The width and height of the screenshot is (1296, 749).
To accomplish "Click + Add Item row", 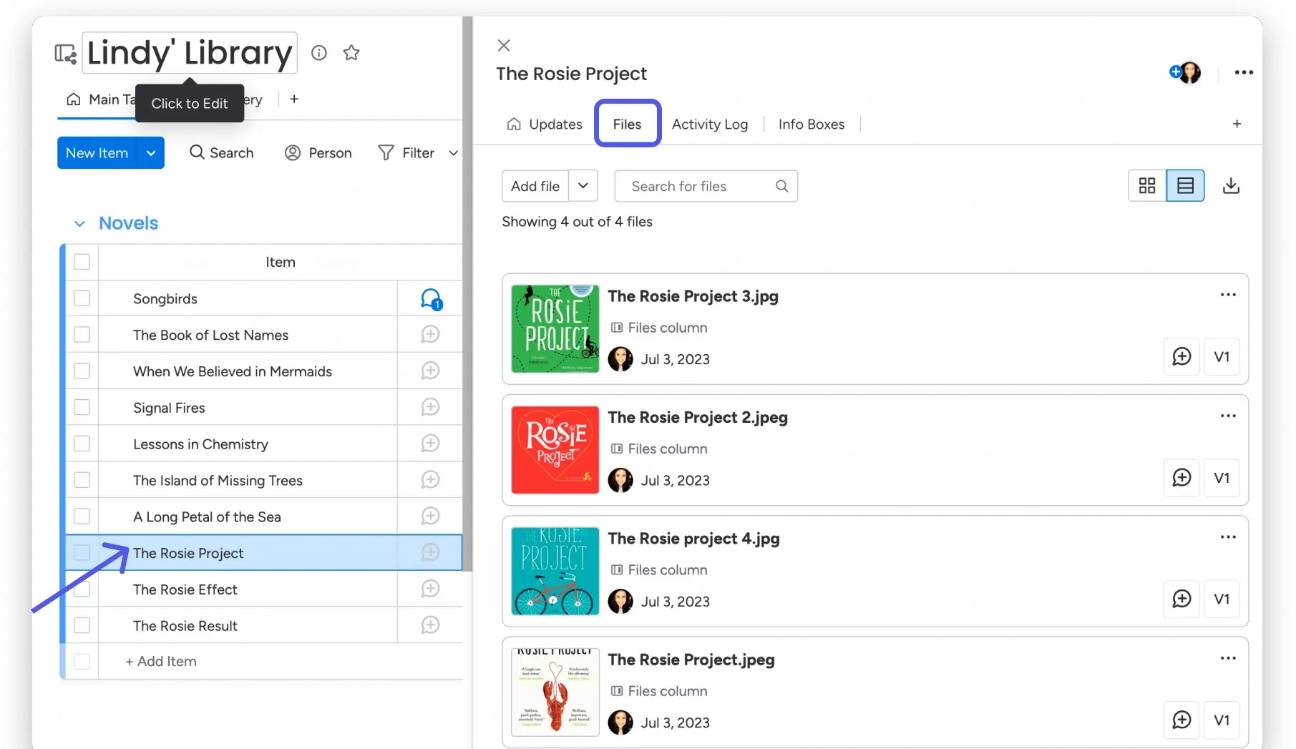I will [161, 662].
